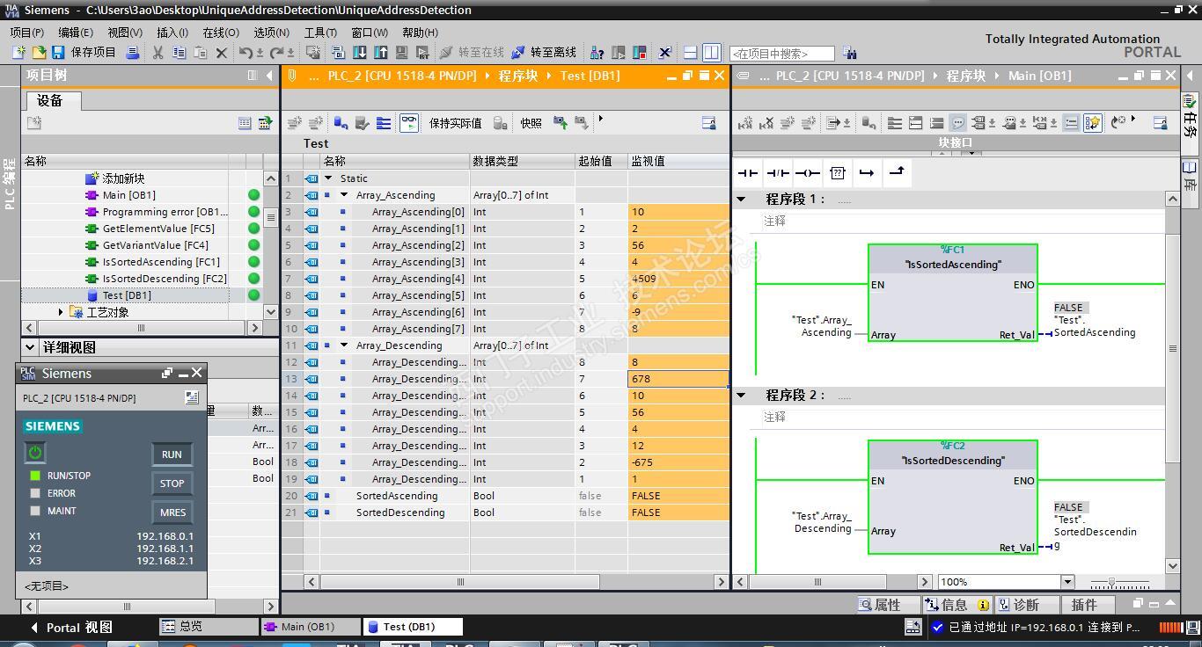Switch PLCSIM to project view icon
The width and height of the screenshot is (1202, 647).
point(191,397)
